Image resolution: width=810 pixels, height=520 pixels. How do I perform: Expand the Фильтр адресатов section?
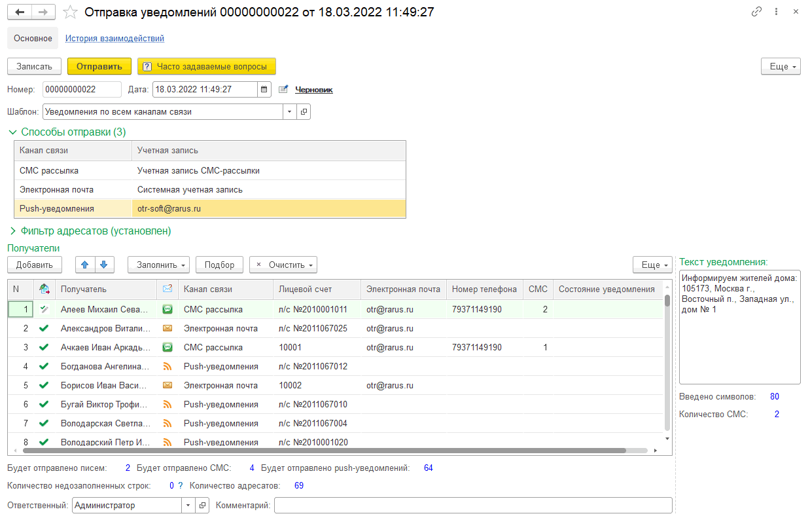[90, 231]
